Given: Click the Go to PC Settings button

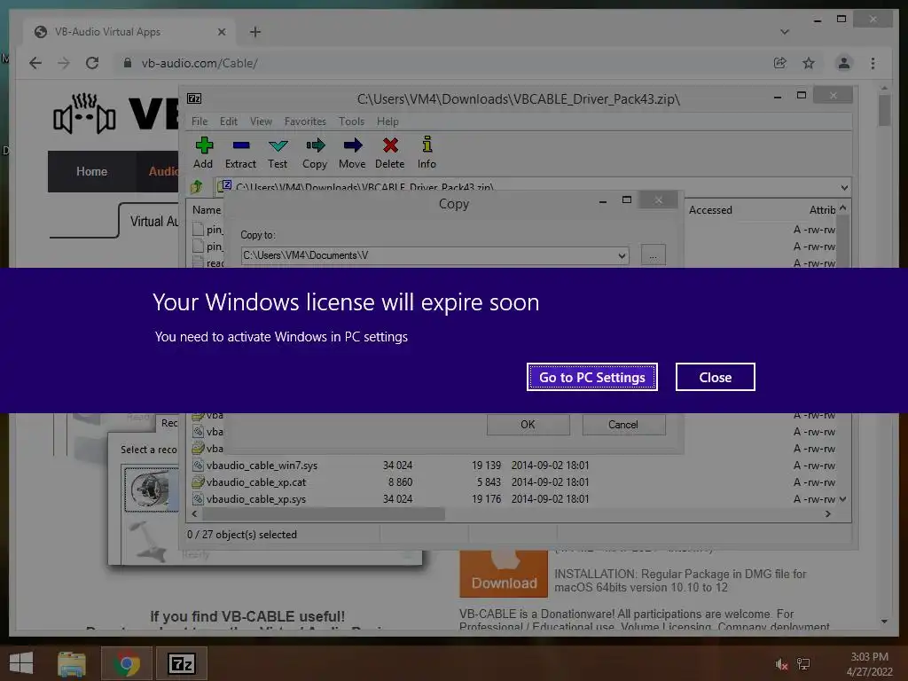Looking at the screenshot, I should pyautogui.click(x=591, y=377).
